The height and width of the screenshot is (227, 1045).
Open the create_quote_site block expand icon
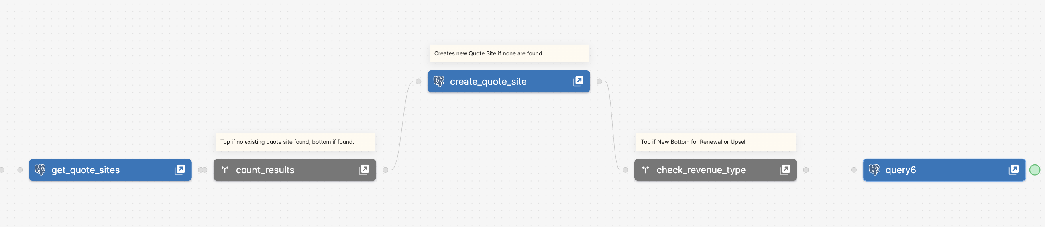(577, 82)
